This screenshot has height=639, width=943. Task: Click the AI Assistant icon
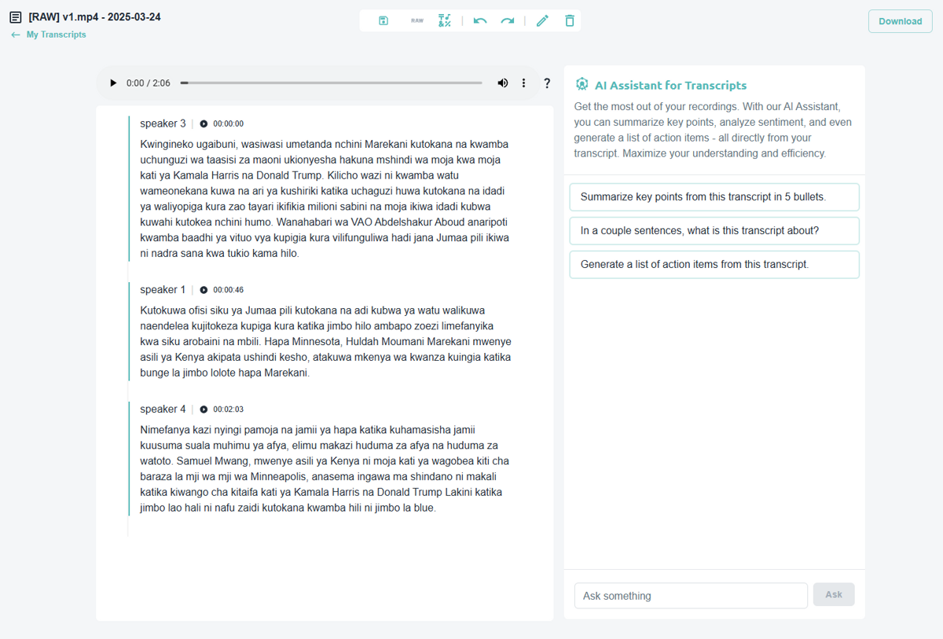tap(582, 85)
